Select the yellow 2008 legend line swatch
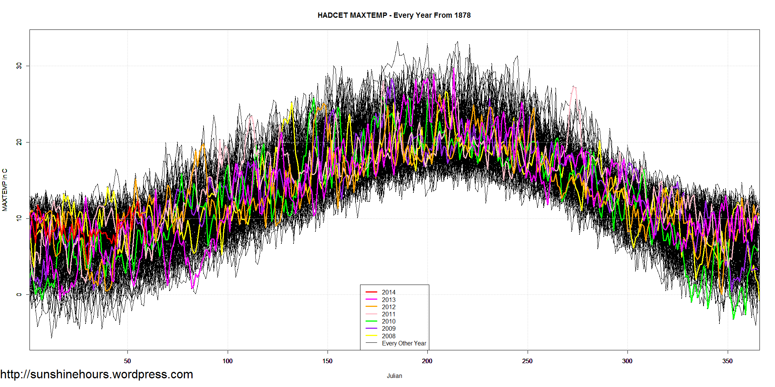 tap(371, 336)
